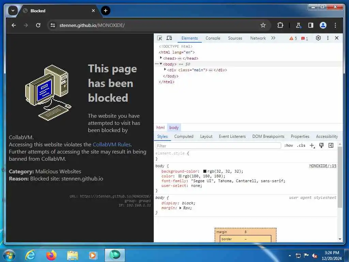The height and width of the screenshot is (262, 349).
Task: Open Windows Explorer folder on taskbar
Action: tap(72, 256)
